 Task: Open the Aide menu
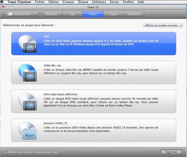[x=141, y=2]
